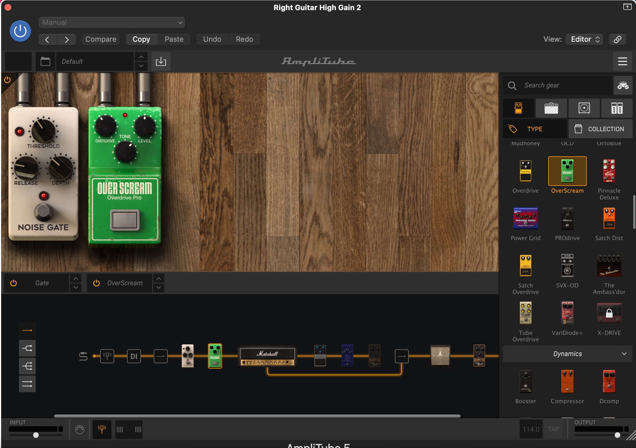Open the Manual preset dropdown
Screen dimensions: 636x448
(x=112, y=23)
